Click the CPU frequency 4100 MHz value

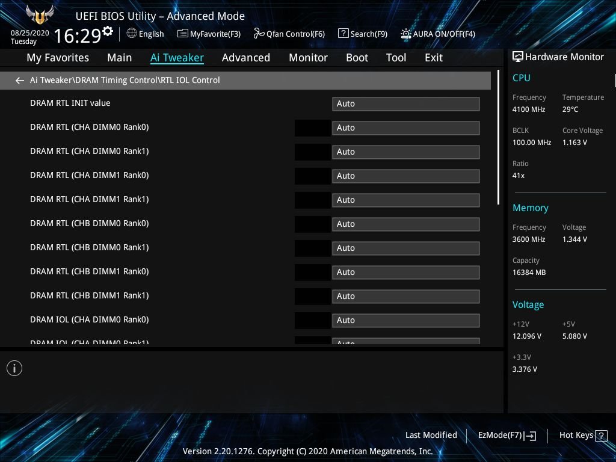[x=529, y=109]
